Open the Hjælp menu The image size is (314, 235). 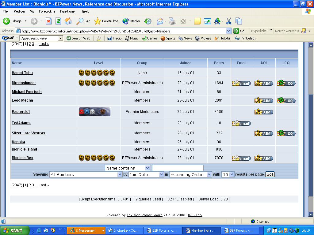[x=85, y=11]
